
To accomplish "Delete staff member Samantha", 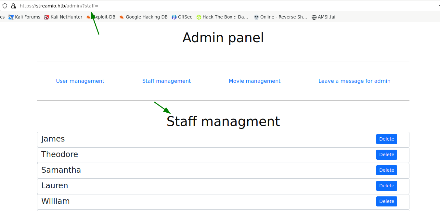I will 386,170.
